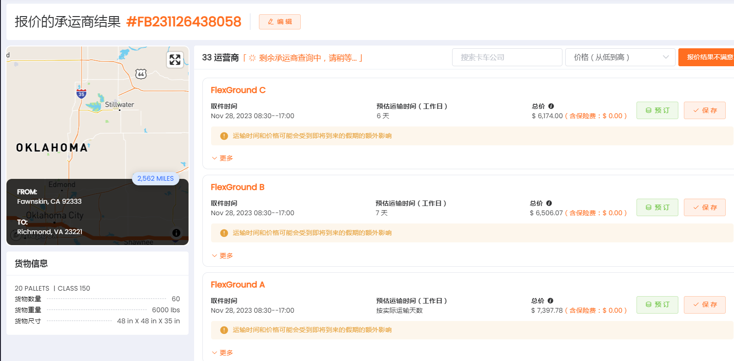Image resolution: width=734 pixels, height=361 pixels.
Task: Expand more details for FlexGround B
Action: pyautogui.click(x=222, y=256)
